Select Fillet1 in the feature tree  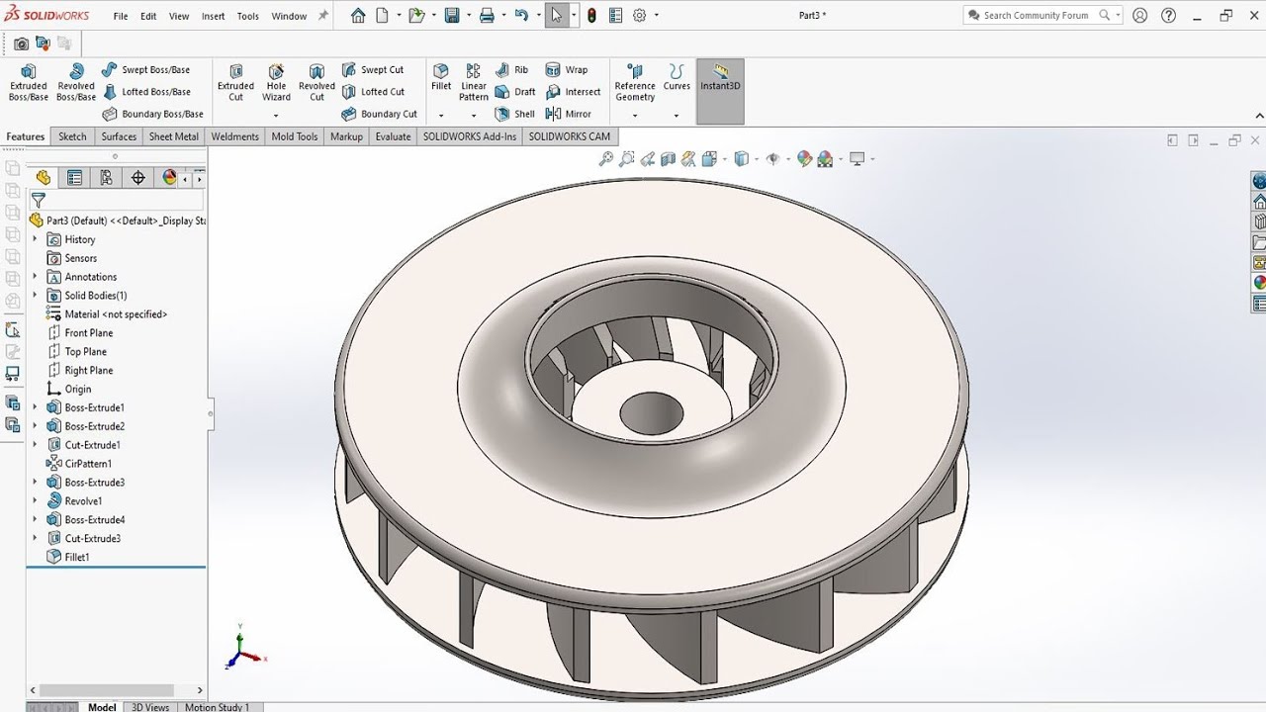point(68,557)
